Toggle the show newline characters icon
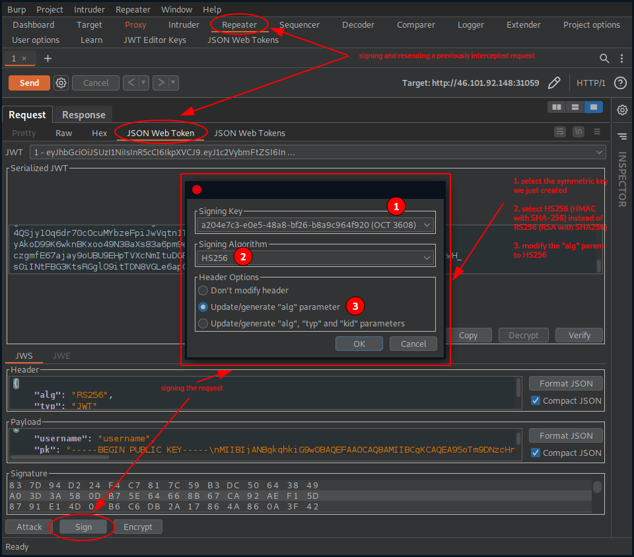Image resolution: width=634 pixels, height=557 pixels. pos(579,132)
